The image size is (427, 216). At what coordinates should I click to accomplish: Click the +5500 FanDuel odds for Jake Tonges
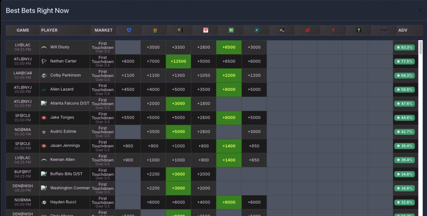click(x=128, y=117)
